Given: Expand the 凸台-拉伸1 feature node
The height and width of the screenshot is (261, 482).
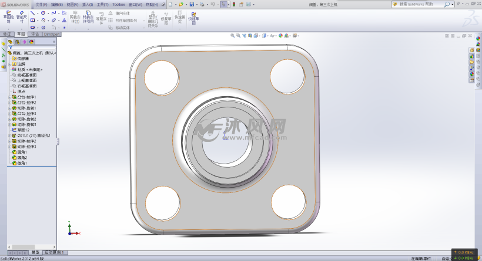Looking at the screenshot, I should [9, 97].
